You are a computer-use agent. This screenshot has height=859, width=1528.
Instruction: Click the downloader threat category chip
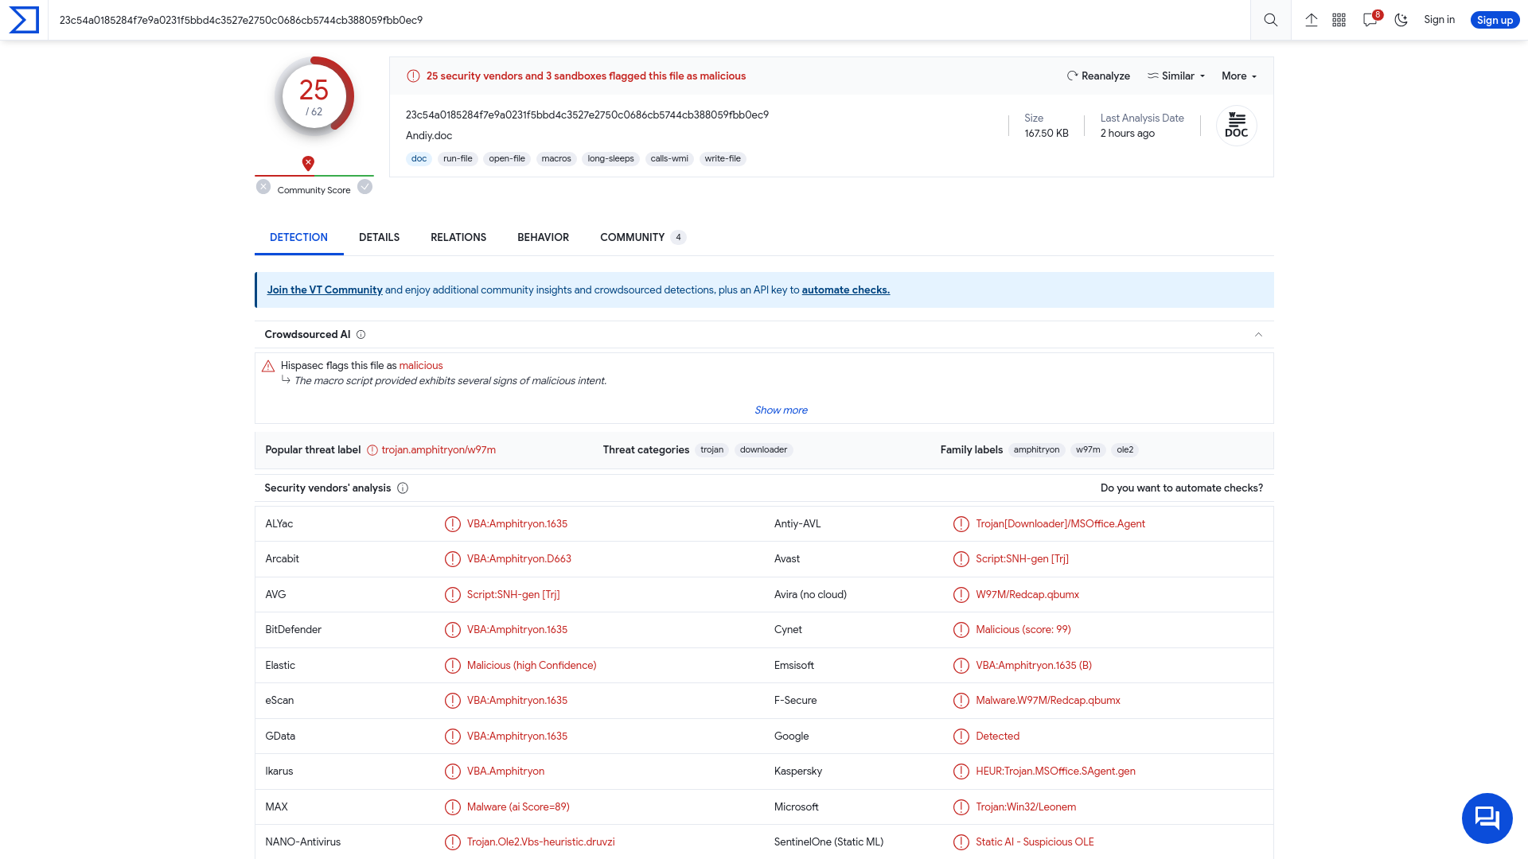[x=763, y=450]
